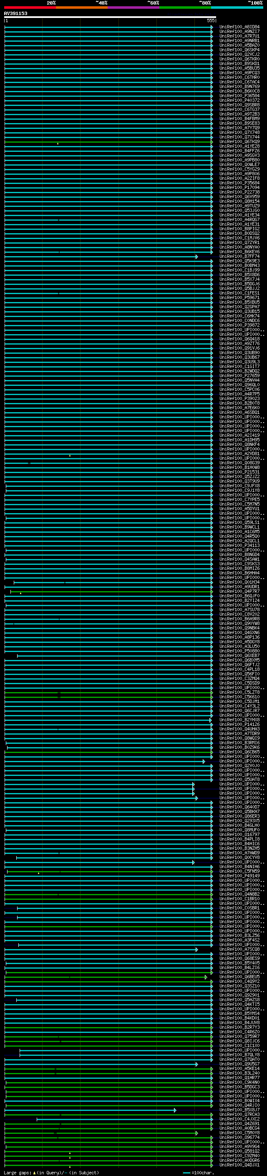267x1176 pixels.
Task: Click the white query sequence bar
Action: [110, 18]
